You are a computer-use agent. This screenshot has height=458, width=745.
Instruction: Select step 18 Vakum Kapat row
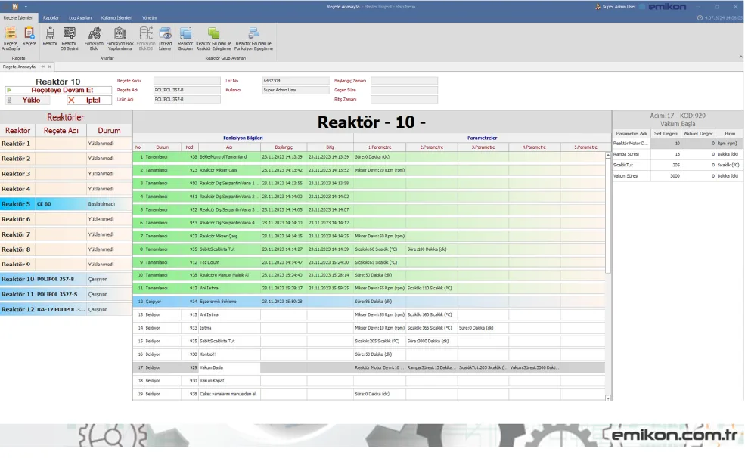coord(368,381)
